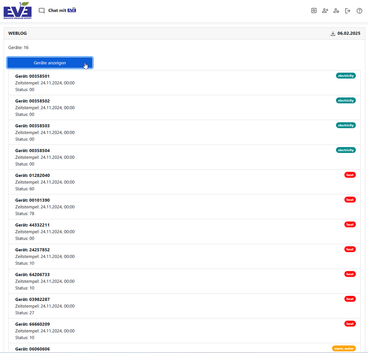Open the settings panel icon
Screen dimensions: 368x353
point(314,11)
